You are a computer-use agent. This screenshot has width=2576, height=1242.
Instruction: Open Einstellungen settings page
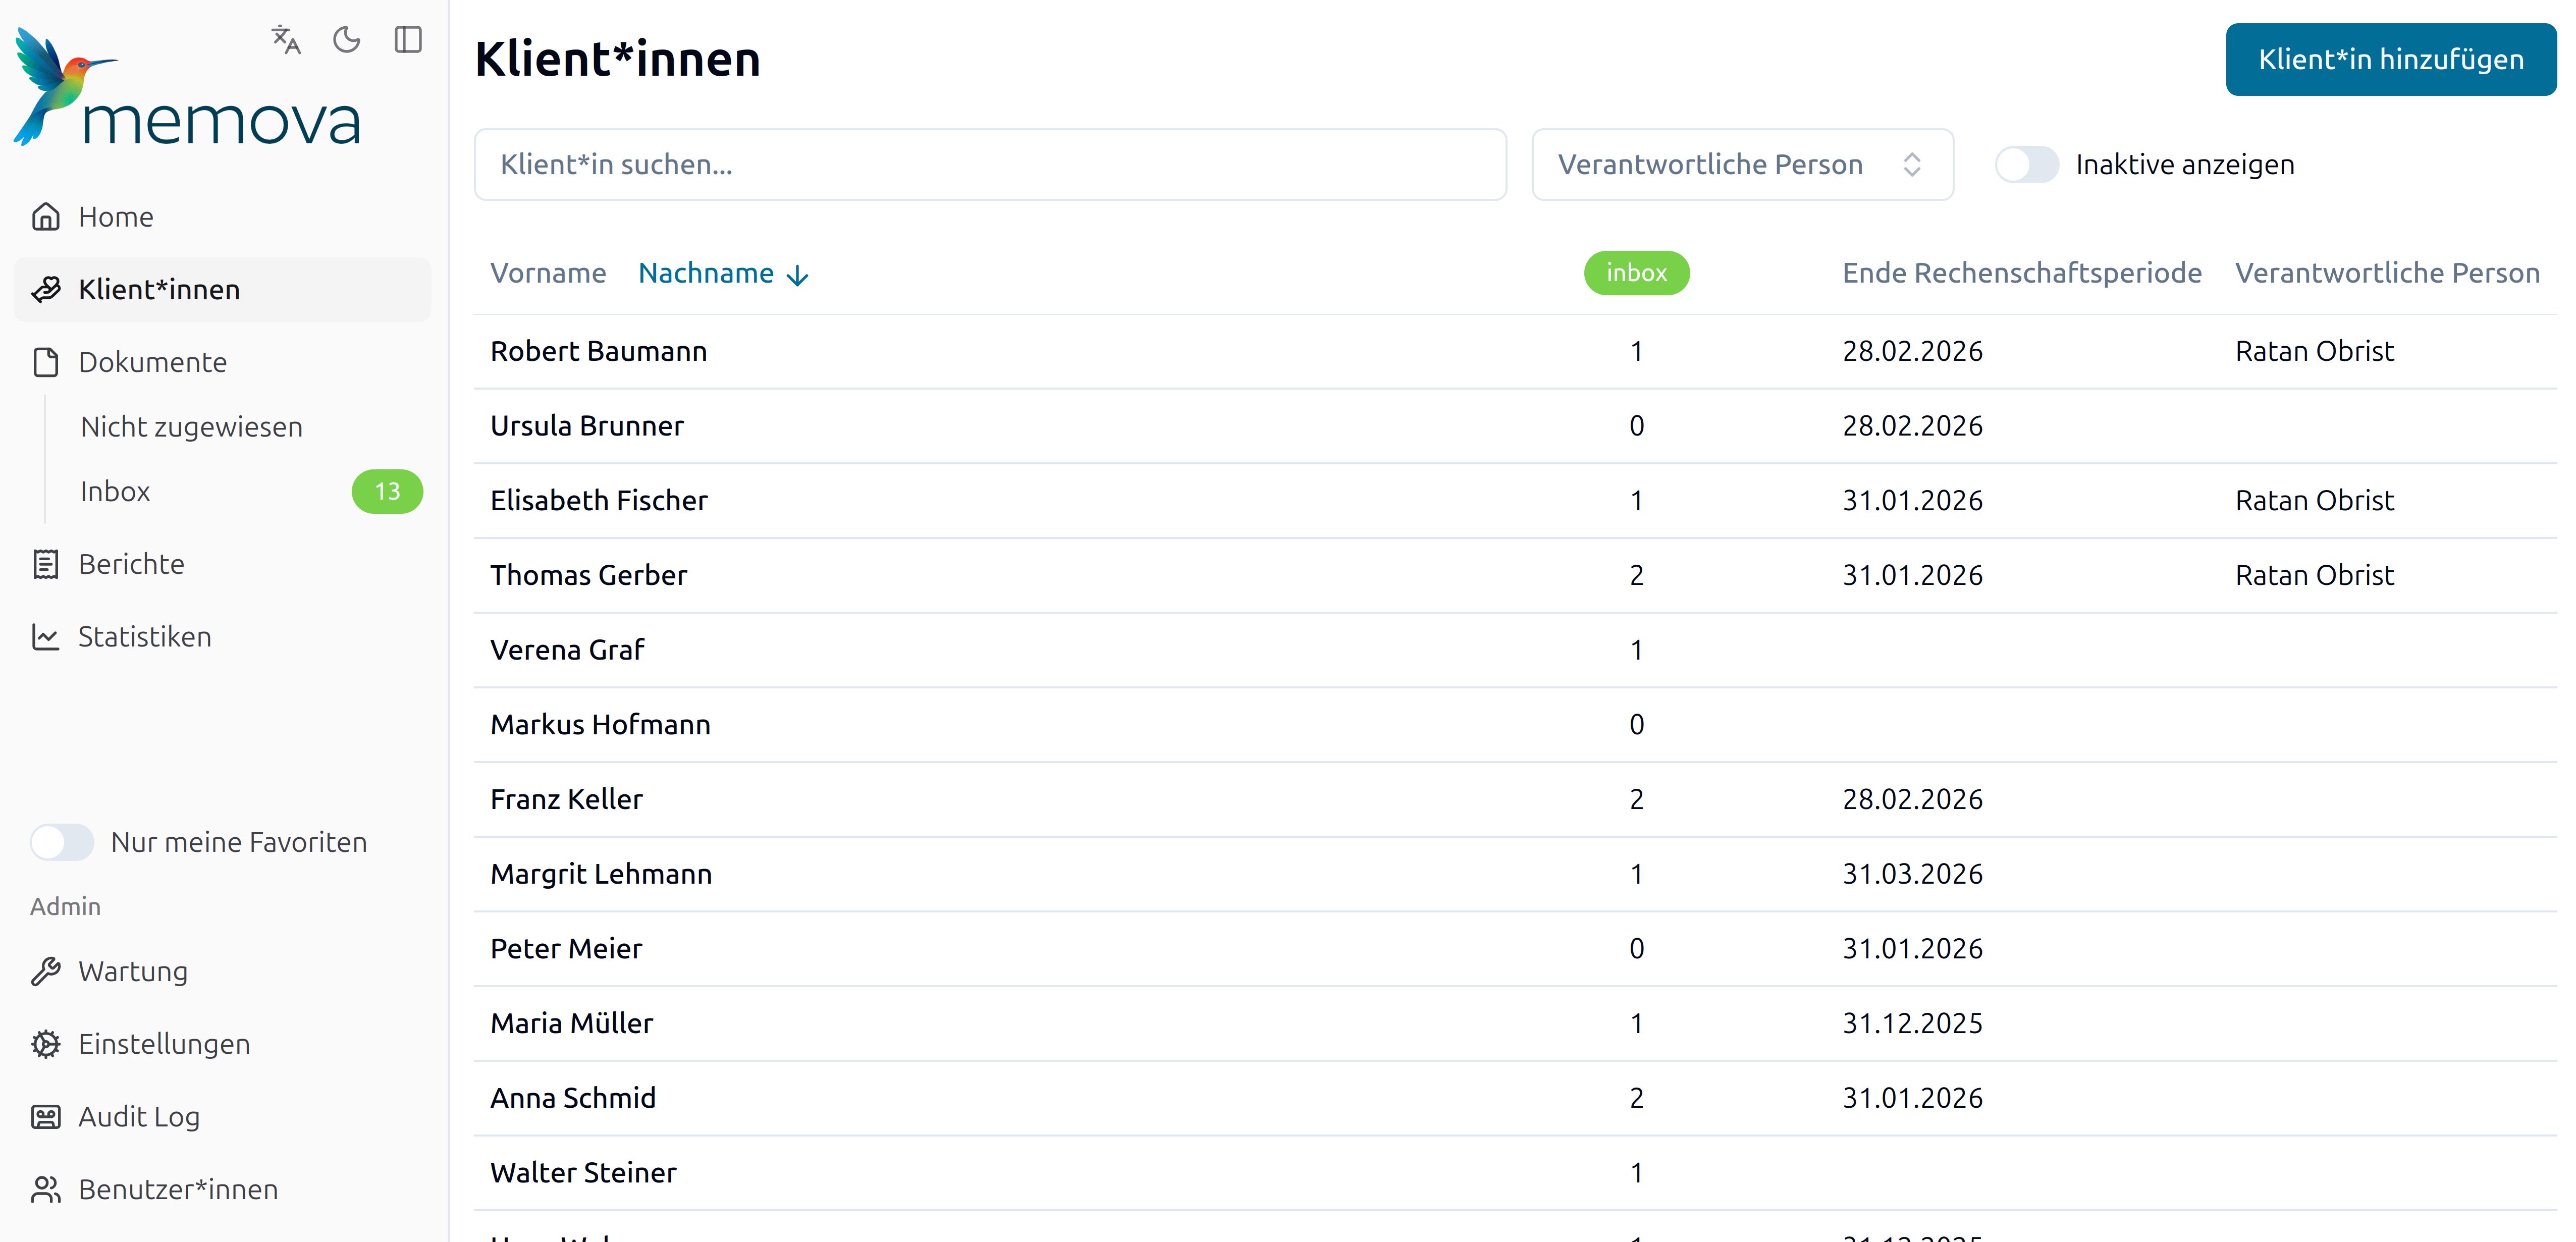[164, 1044]
